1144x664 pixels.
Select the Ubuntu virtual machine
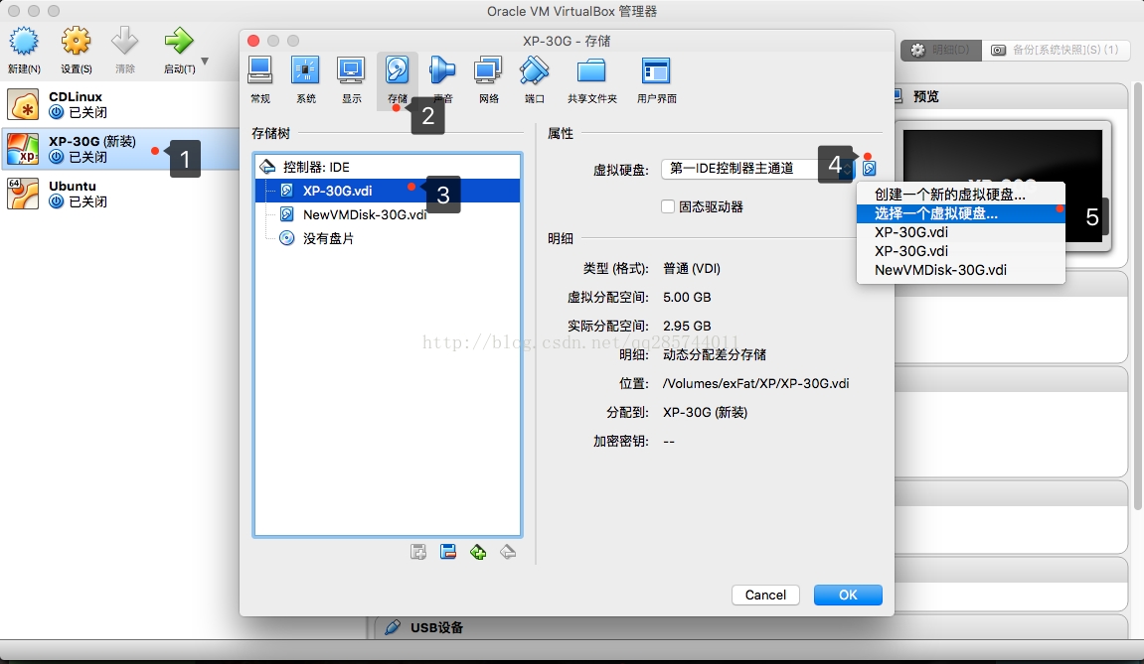pyautogui.click(x=120, y=194)
